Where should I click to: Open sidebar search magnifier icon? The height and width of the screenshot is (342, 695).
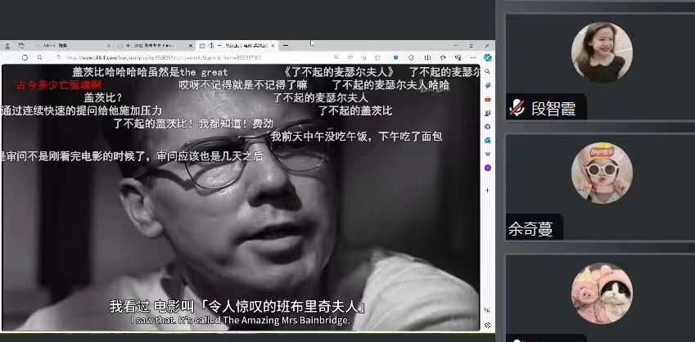tap(488, 71)
